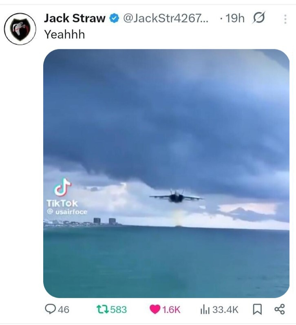Play the fighter jet video
This screenshot has height=325, width=296.
166,173
